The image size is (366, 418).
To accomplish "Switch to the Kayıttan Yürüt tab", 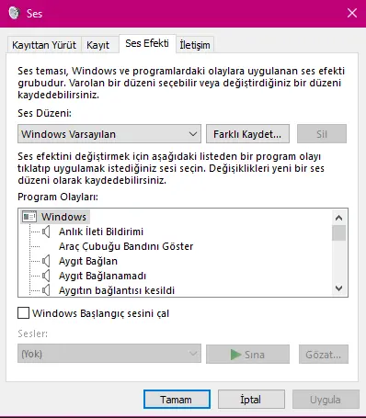I will pos(44,45).
